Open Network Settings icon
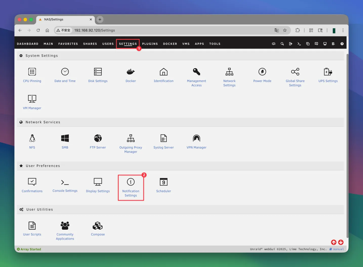The height and width of the screenshot is (267, 363). 229,72
